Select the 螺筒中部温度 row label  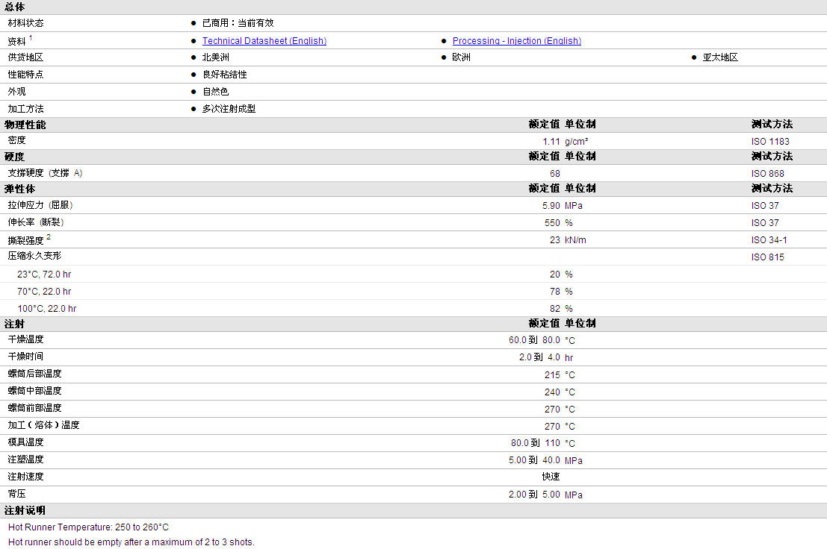tap(35, 391)
